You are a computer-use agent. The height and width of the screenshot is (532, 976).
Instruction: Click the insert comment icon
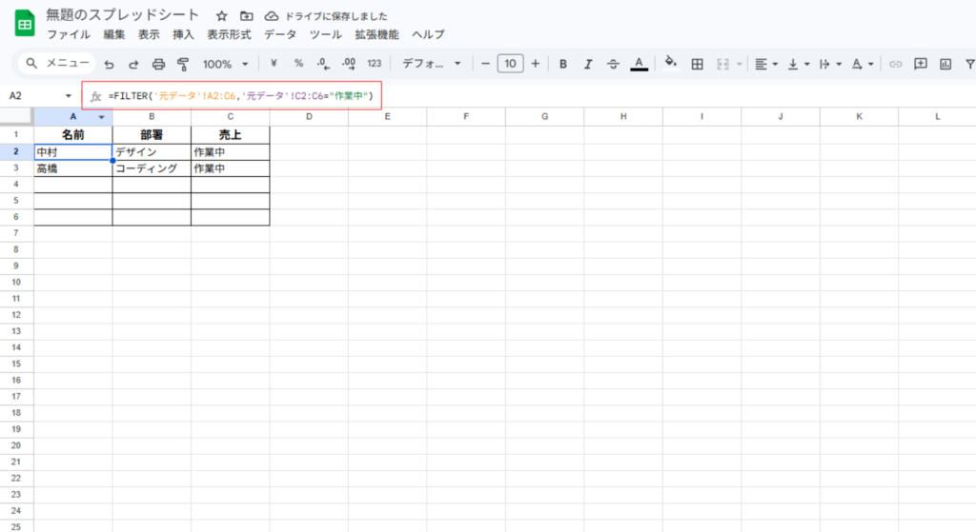tap(920, 64)
